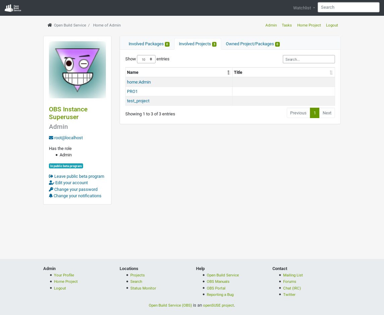Open the home:Admin project
Viewport: 384px width, 315px height.
tap(139, 82)
